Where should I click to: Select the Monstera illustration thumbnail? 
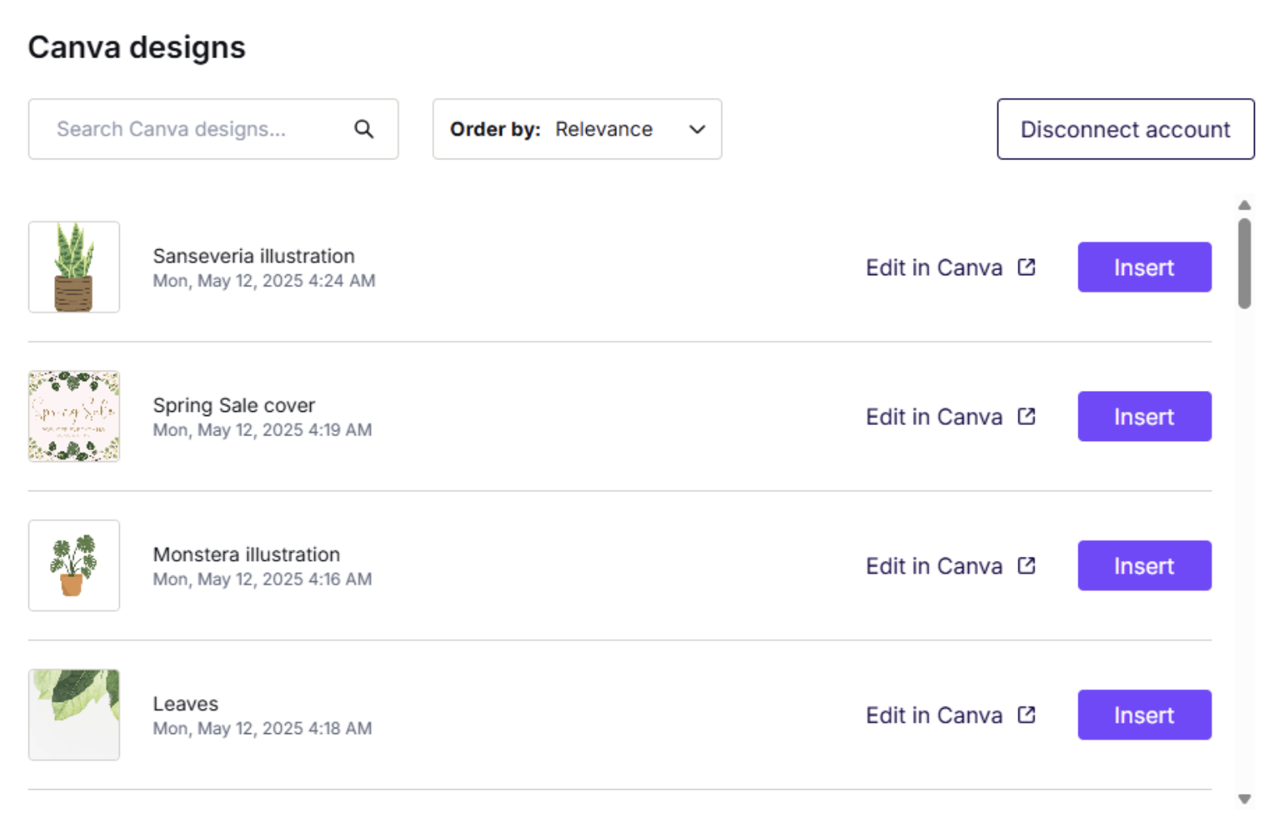point(74,566)
